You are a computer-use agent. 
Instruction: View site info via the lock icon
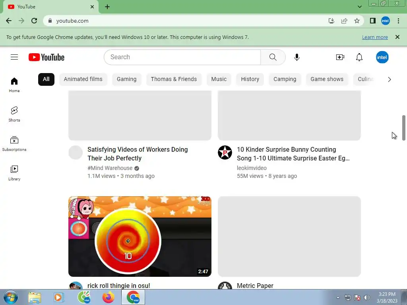point(50,21)
